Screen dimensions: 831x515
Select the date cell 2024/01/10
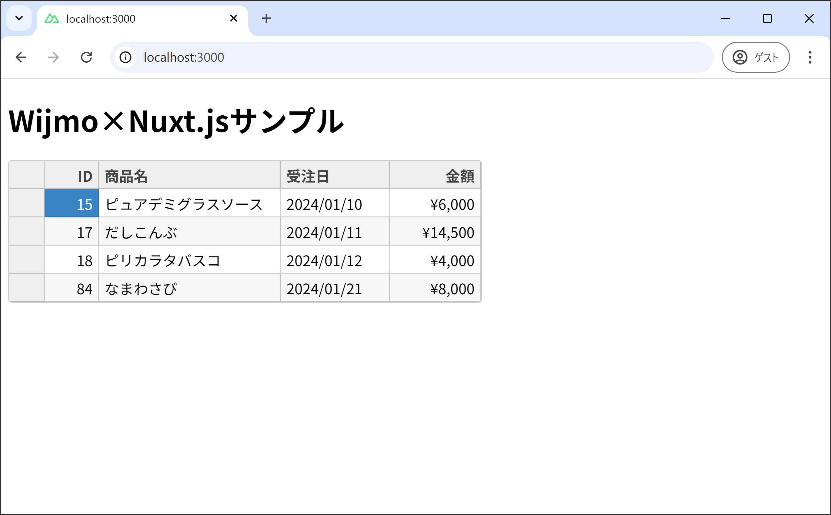pos(335,203)
